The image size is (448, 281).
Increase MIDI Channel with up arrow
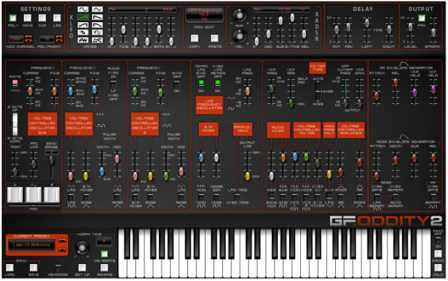[x=29, y=37]
